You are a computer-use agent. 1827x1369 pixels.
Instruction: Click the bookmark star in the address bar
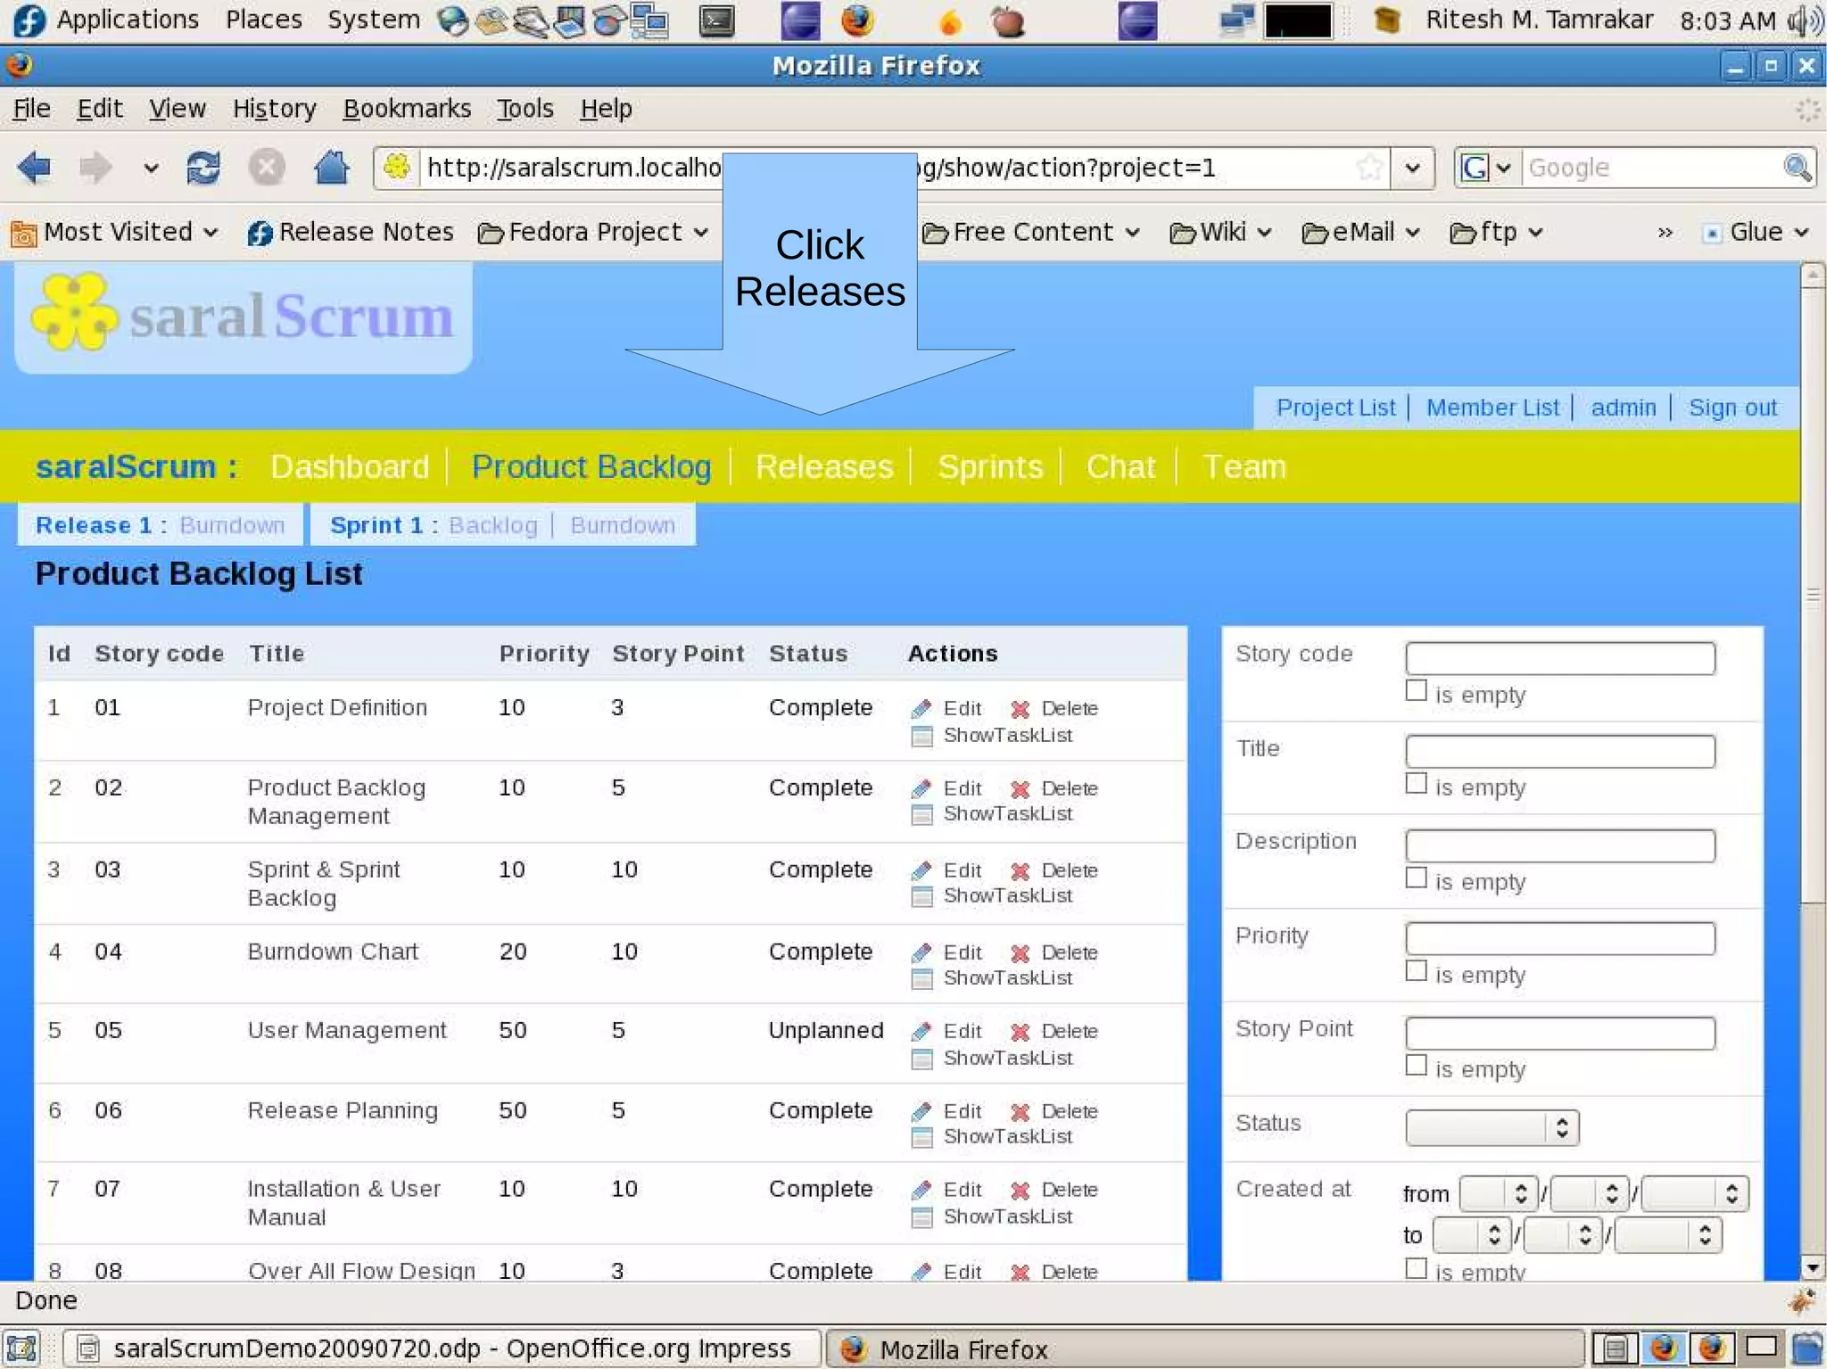(x=1368, y=168)
